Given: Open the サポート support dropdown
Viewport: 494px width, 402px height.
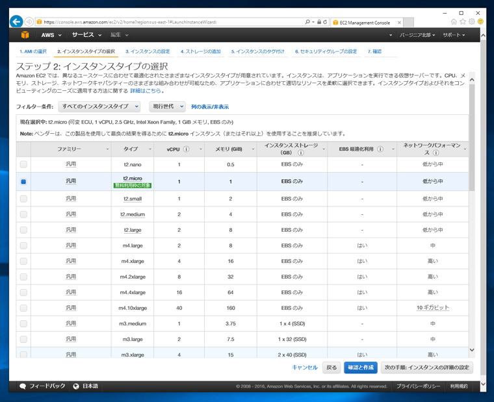Looking at the screenshot, I should 454,35.
